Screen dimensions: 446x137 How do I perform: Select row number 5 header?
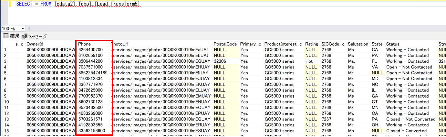[5, 73]
